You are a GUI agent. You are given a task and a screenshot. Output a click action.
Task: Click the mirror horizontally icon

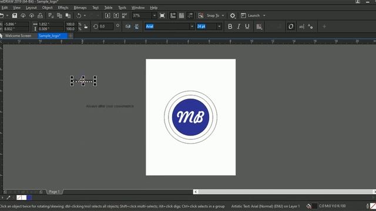pyautogui.click(x=128, y=26)
